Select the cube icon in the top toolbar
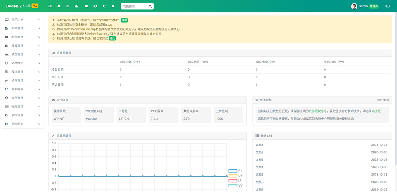Screen dimensions: 397x194 pyautogui.click(x=95, y=7)
